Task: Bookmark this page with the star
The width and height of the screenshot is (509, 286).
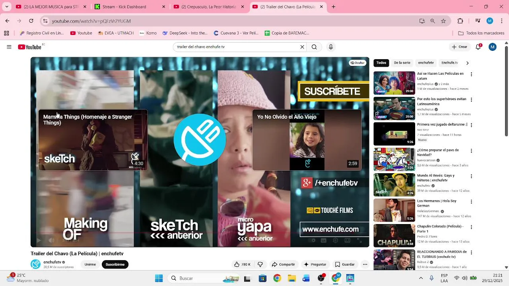Action: (x=443, y=21)
